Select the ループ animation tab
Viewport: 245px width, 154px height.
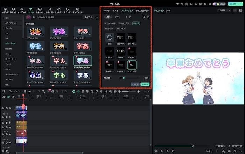pos(128,17)
